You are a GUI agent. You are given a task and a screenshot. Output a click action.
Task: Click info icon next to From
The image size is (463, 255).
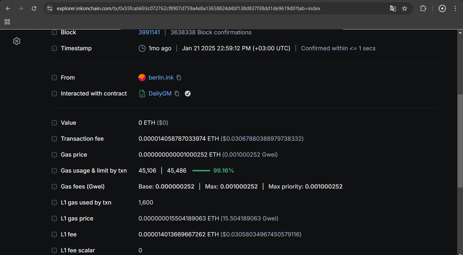[x=54, y=77]
